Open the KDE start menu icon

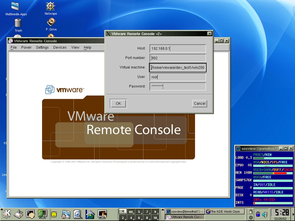pyautogui.click(x=7, y=214)
